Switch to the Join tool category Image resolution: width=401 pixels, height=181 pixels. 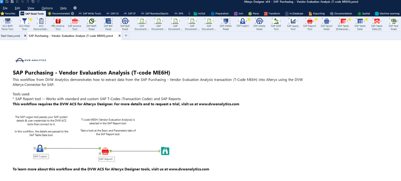pyautogui.click(x=238, y=13)
